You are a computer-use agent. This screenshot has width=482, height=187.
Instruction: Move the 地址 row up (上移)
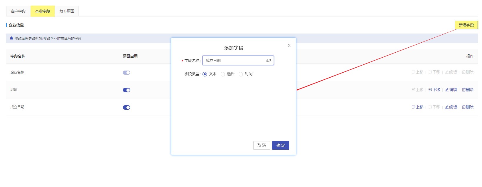coord(417,90)
